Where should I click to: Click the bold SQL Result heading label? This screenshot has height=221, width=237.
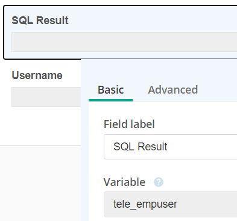[40, 21]
